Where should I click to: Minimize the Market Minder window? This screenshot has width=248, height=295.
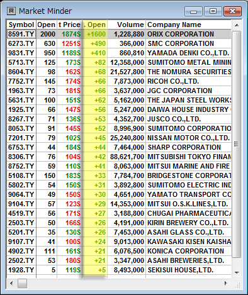193,11
